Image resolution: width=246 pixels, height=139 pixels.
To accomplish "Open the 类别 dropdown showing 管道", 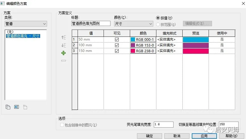I will point(26,24).
